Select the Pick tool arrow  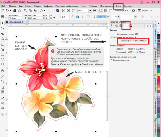pos(3,23)
